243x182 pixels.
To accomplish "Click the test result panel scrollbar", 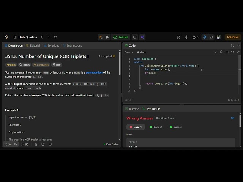I will (240, 121).
